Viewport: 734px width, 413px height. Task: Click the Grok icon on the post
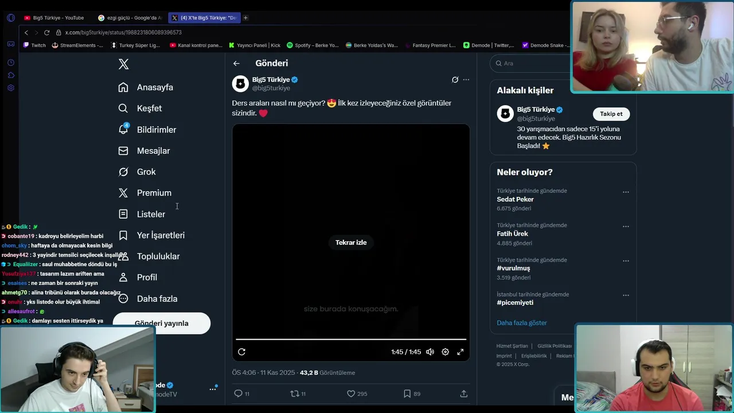click(x=455, y=80)
